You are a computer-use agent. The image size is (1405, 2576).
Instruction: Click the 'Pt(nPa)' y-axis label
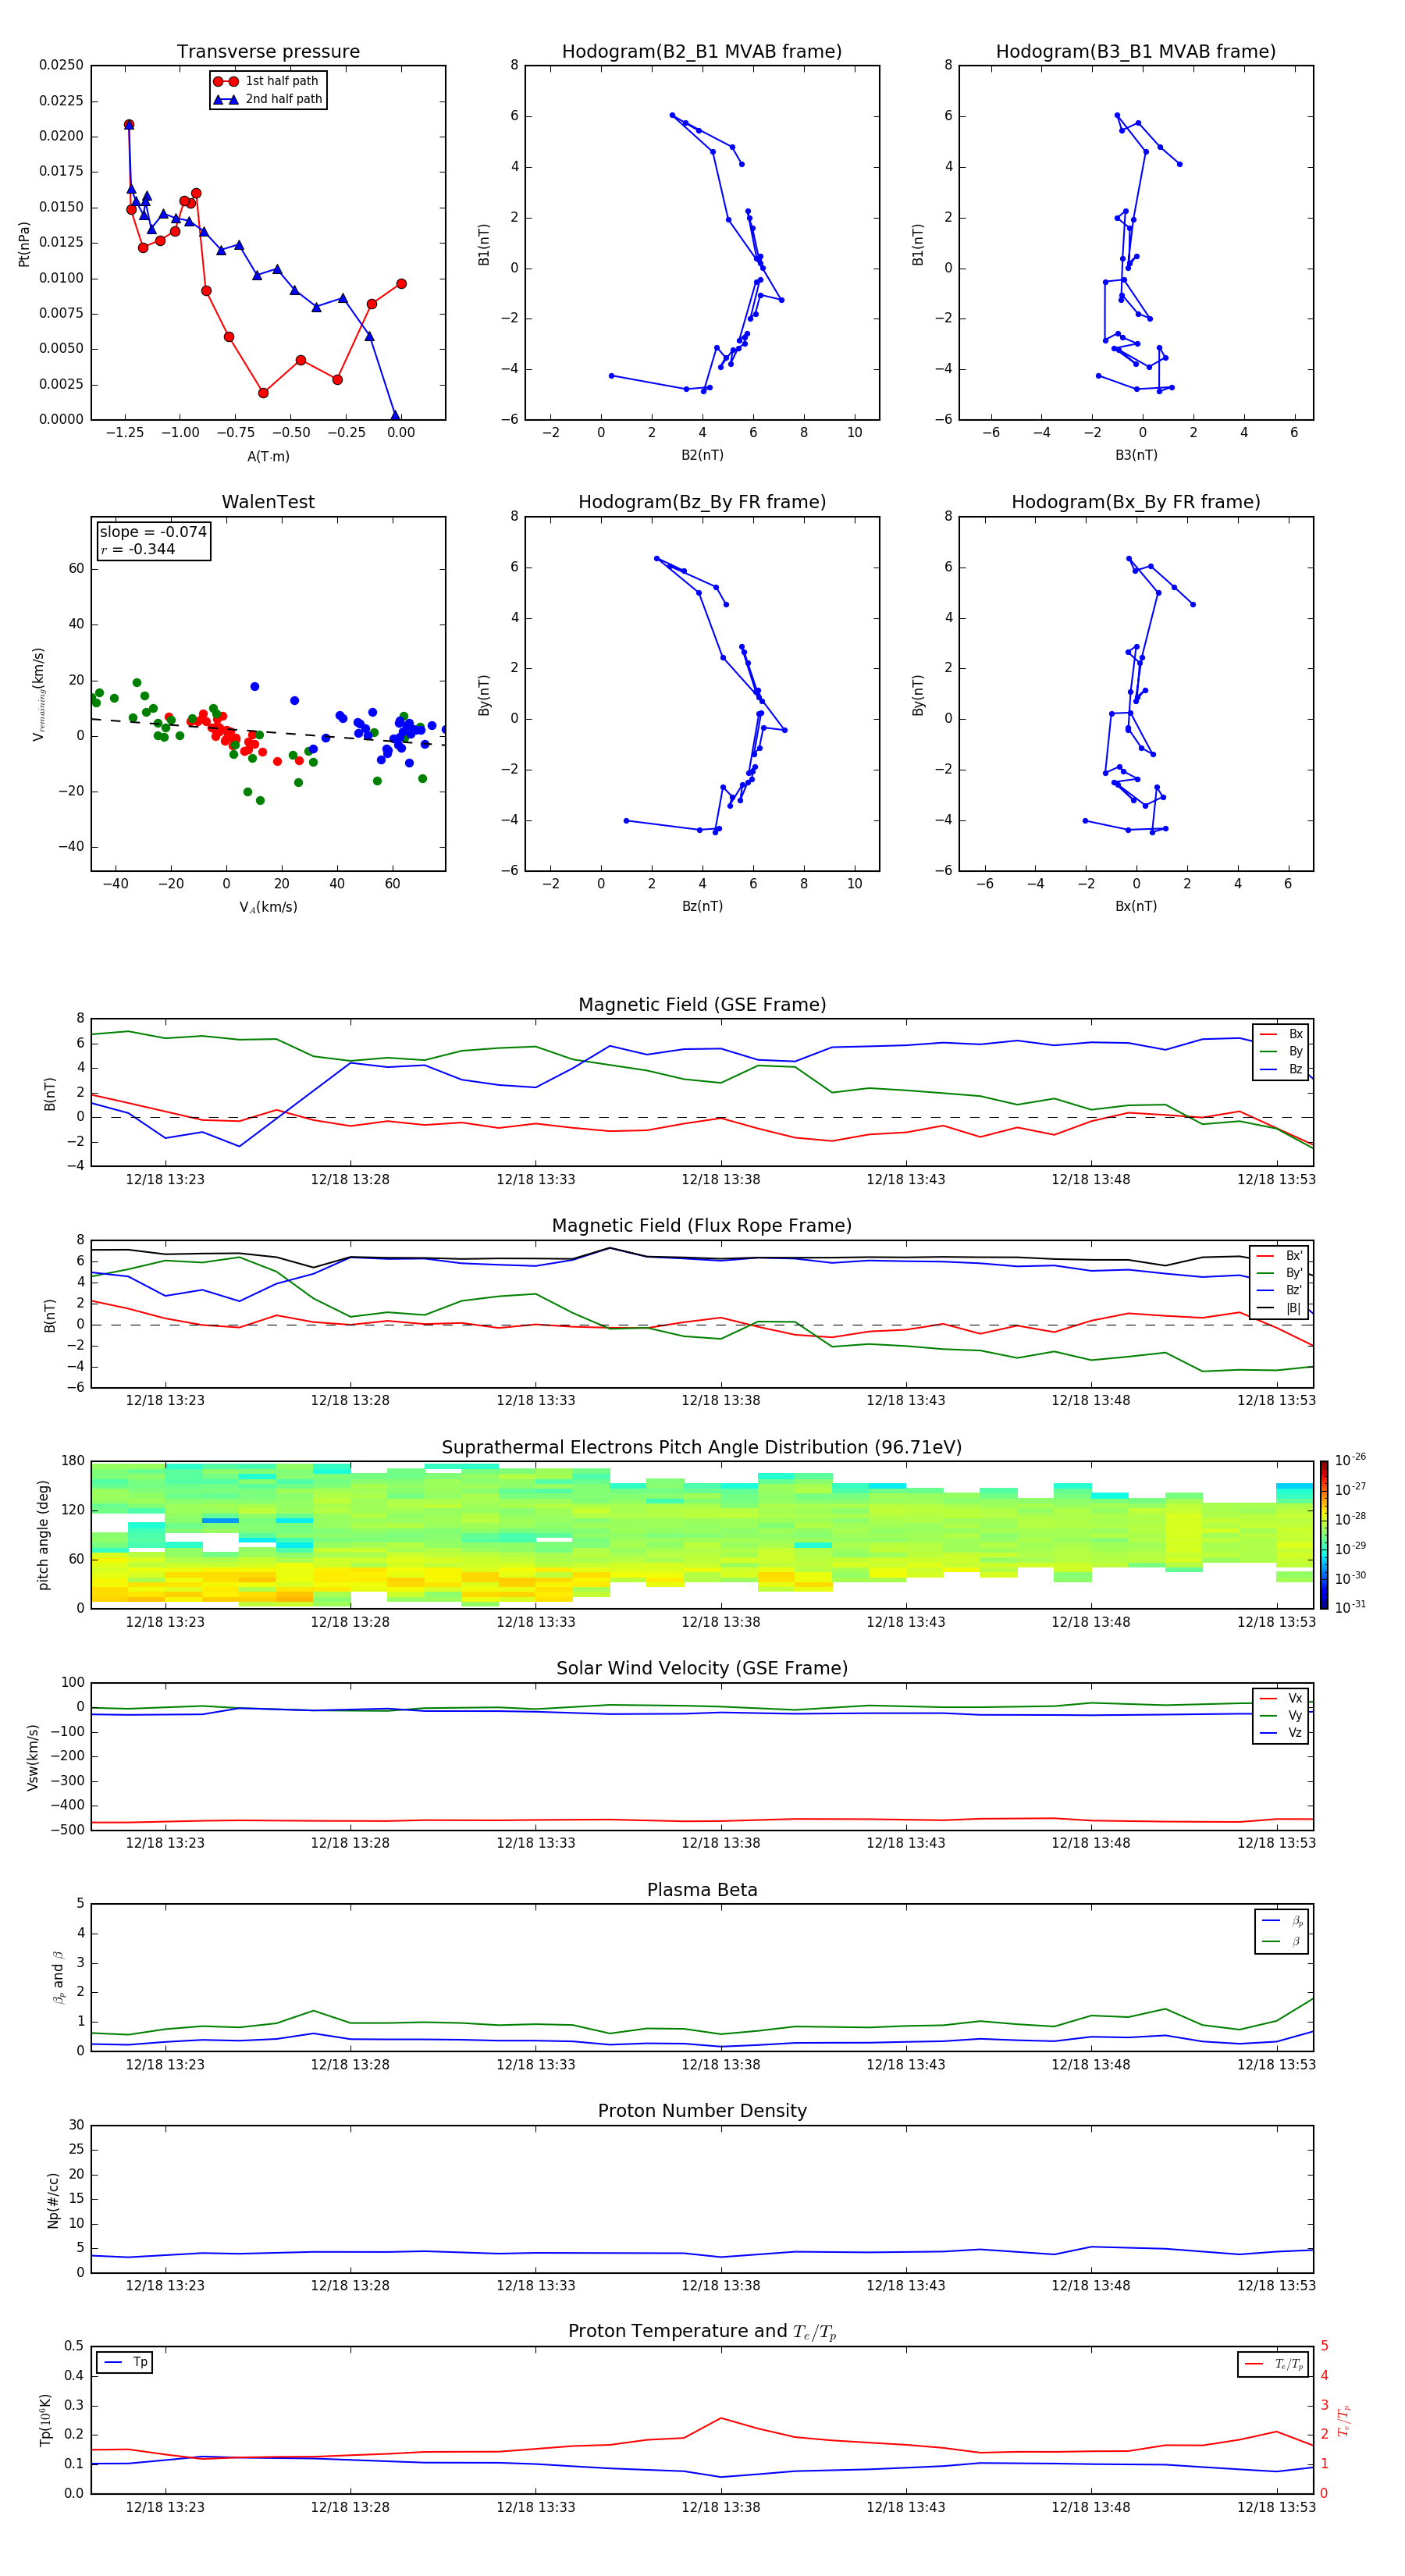[24, 243]
